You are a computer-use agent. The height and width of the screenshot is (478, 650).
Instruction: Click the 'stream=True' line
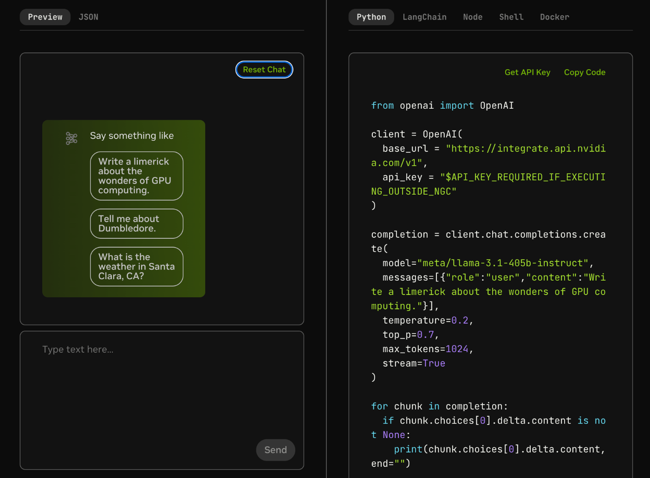click(x=414, y=364)
